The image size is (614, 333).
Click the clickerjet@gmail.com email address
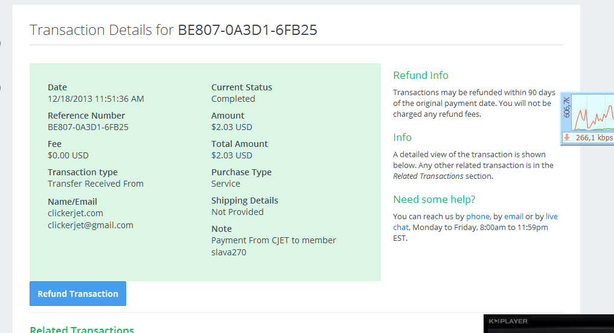[x=91, y=225]
